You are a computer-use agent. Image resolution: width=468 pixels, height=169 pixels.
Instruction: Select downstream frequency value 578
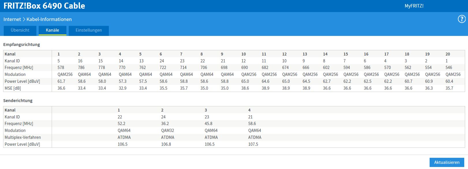pyautogui.click(x=61, y=68)
